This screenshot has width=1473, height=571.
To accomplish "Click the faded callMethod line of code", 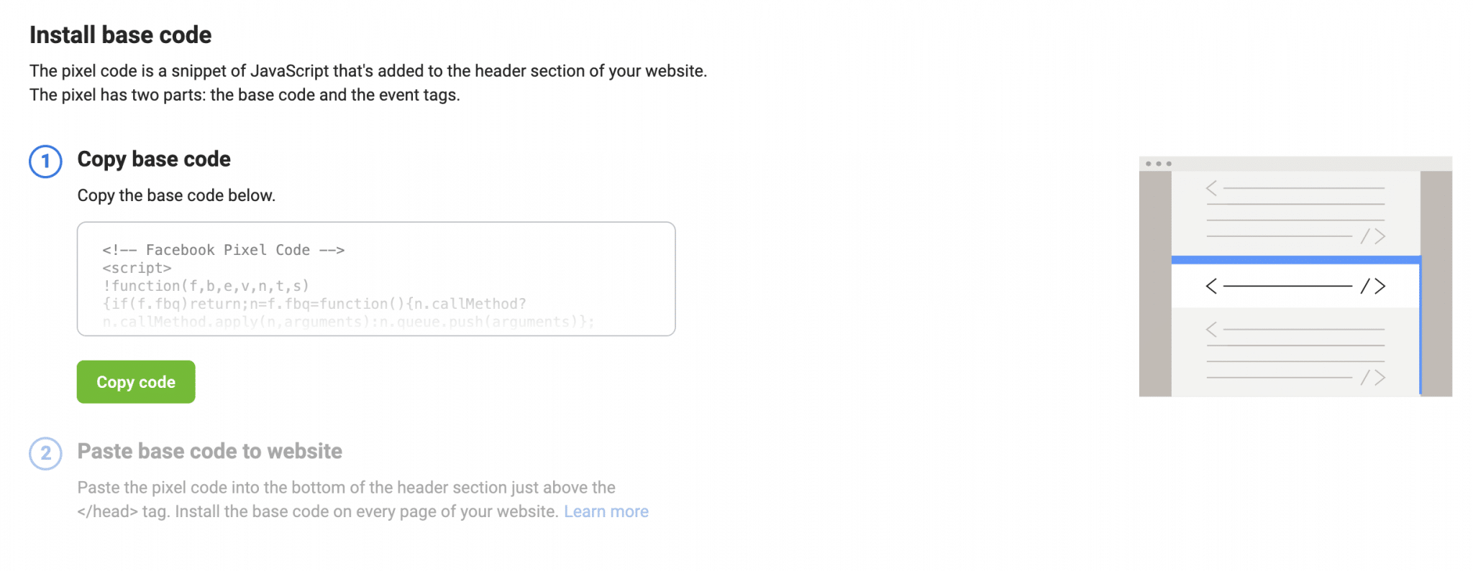I will [345, 321].
